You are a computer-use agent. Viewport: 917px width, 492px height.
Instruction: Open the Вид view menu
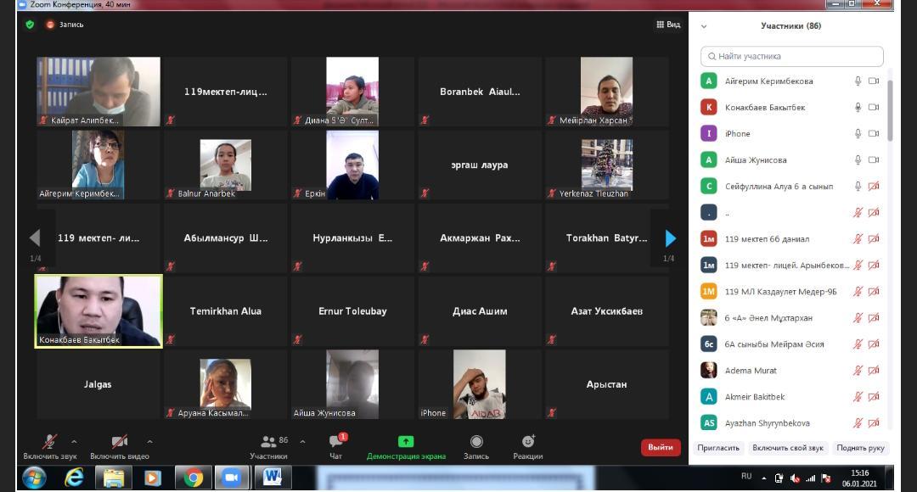coord(668,25)
